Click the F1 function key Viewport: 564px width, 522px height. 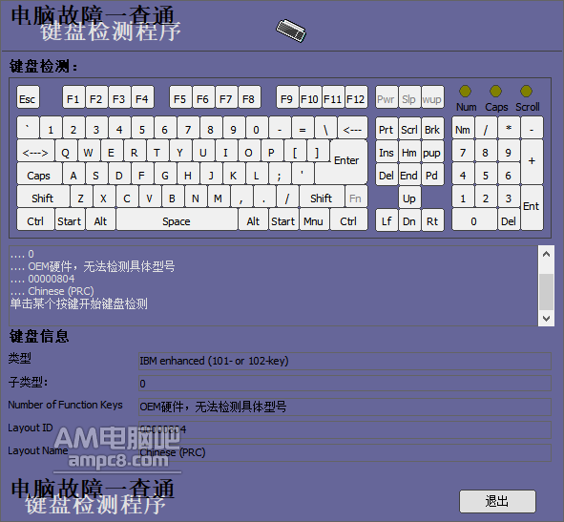point(73,97)
